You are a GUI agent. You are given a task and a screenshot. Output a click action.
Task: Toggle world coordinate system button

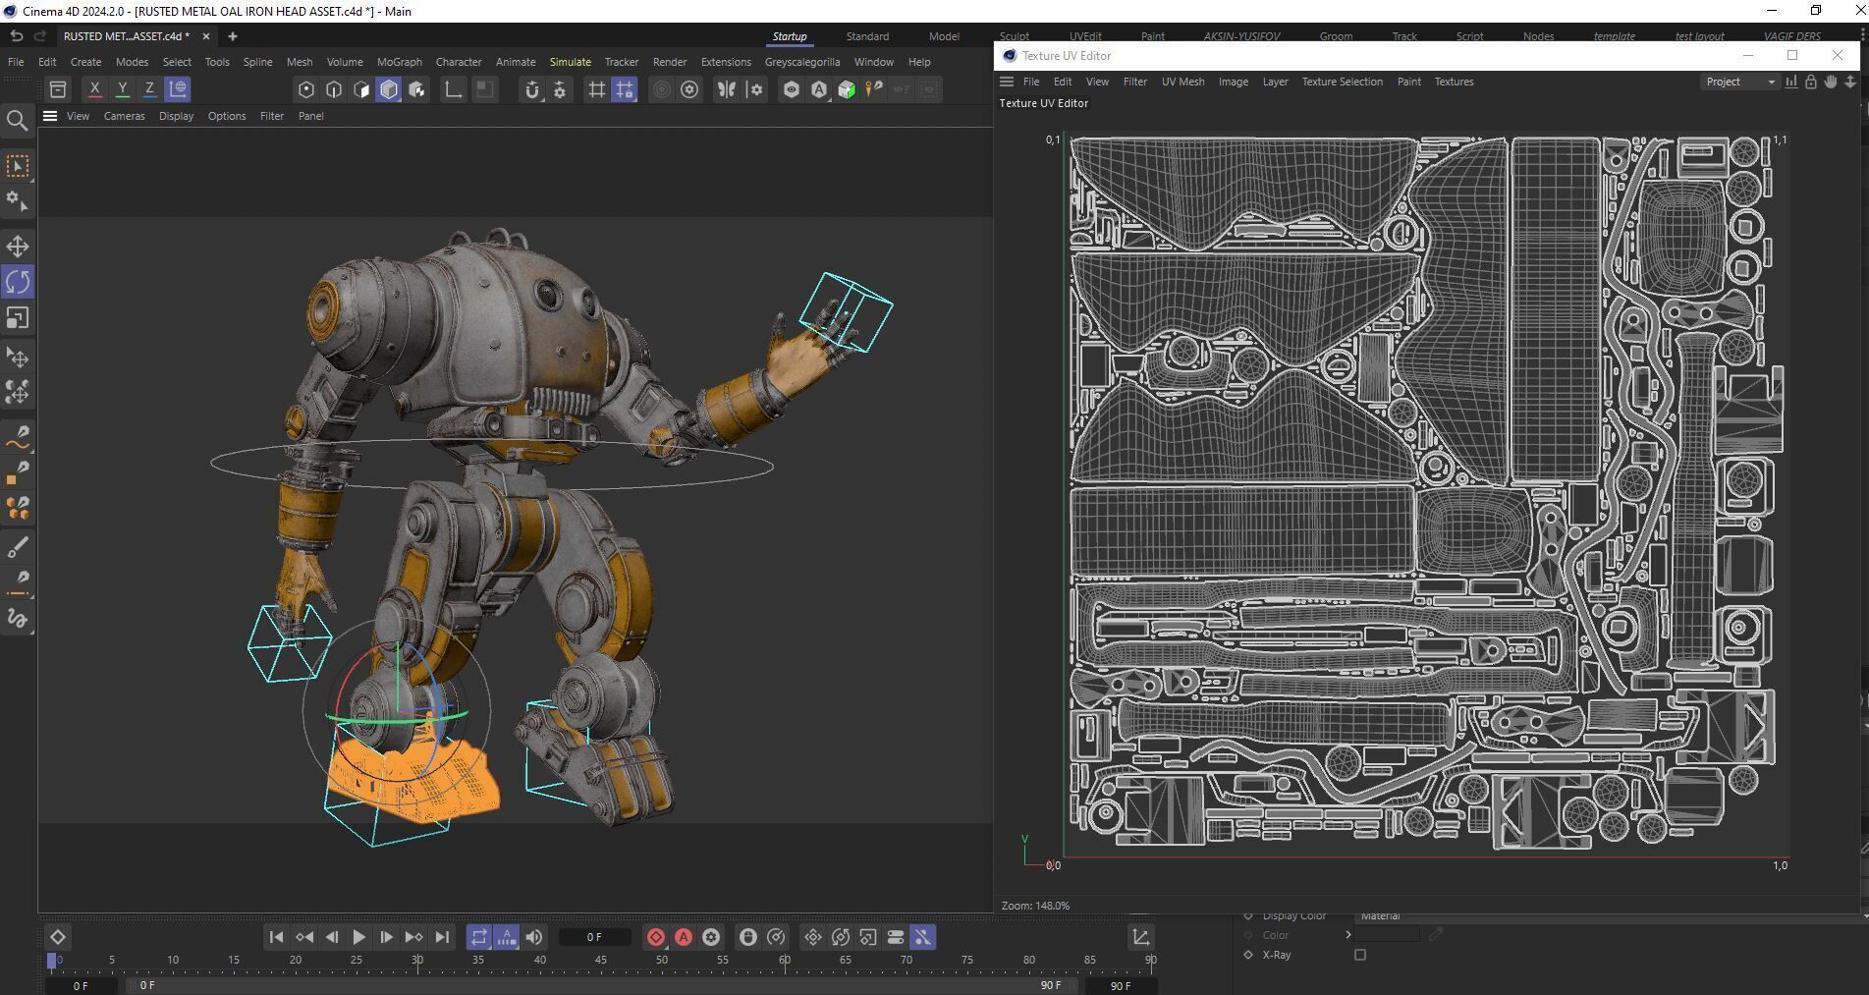[x=178, y=89]
